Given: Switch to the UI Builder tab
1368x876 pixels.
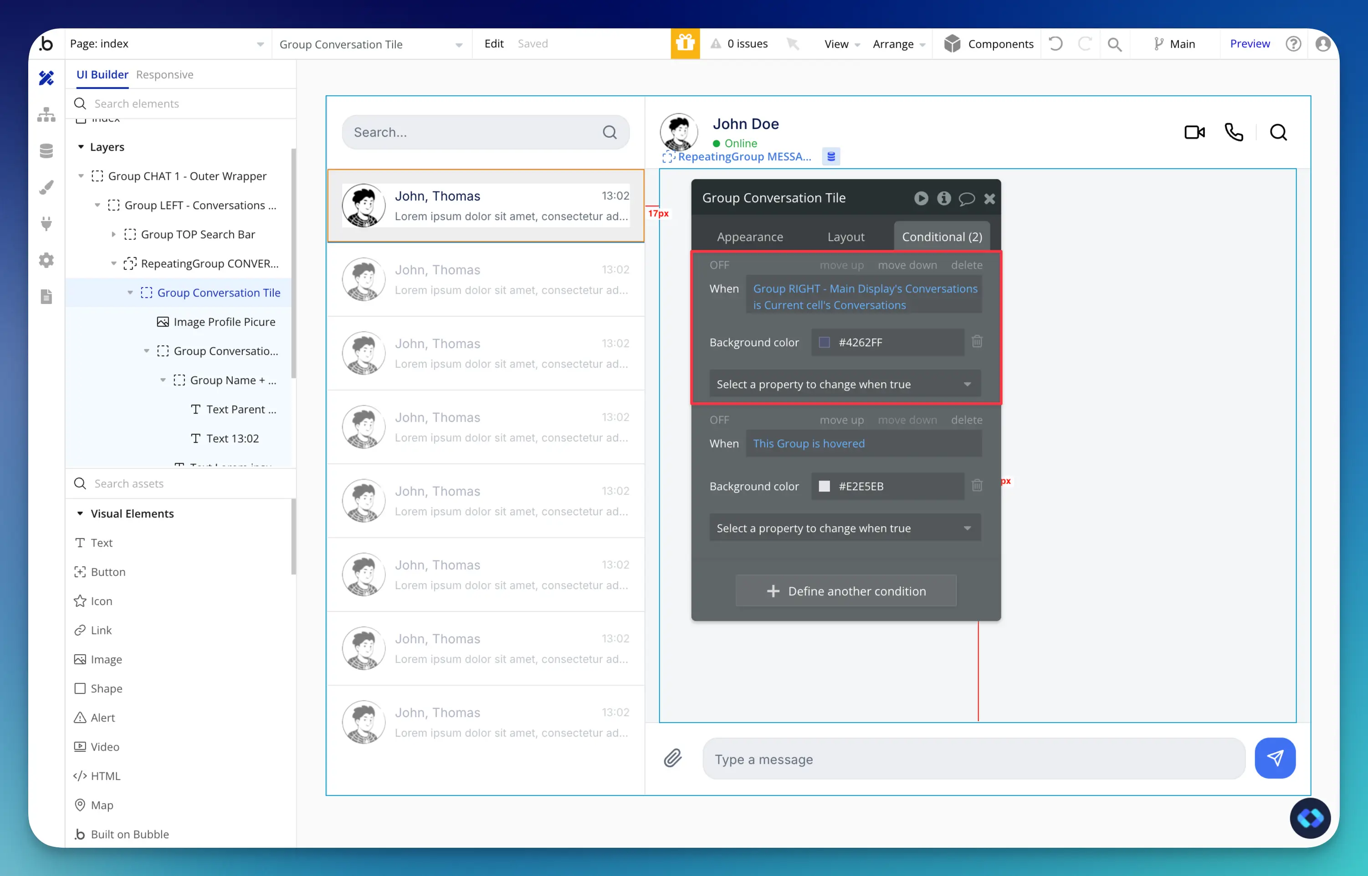Looking at the screenshot, I should tap(102, 75).
